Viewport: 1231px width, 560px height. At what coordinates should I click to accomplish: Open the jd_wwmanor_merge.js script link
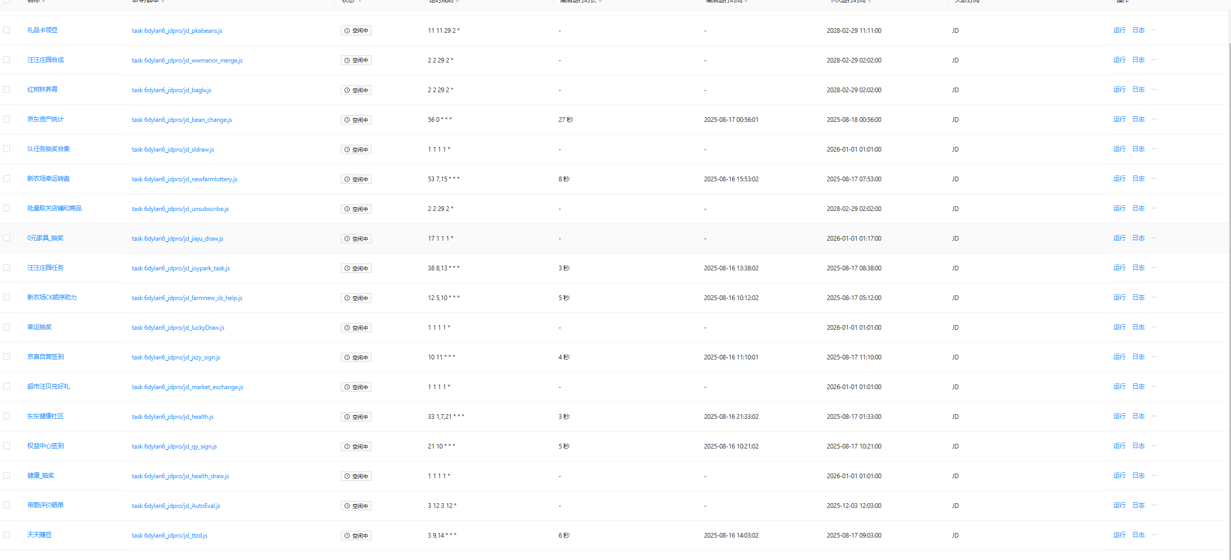click(x=187, y=60)
